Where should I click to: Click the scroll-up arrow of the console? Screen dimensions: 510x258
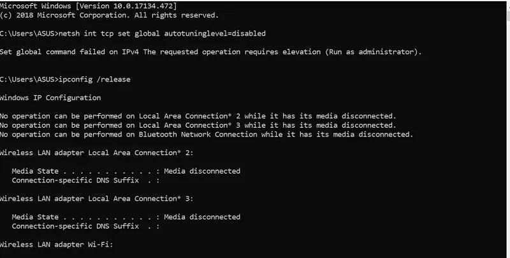[x=508, y=7]
